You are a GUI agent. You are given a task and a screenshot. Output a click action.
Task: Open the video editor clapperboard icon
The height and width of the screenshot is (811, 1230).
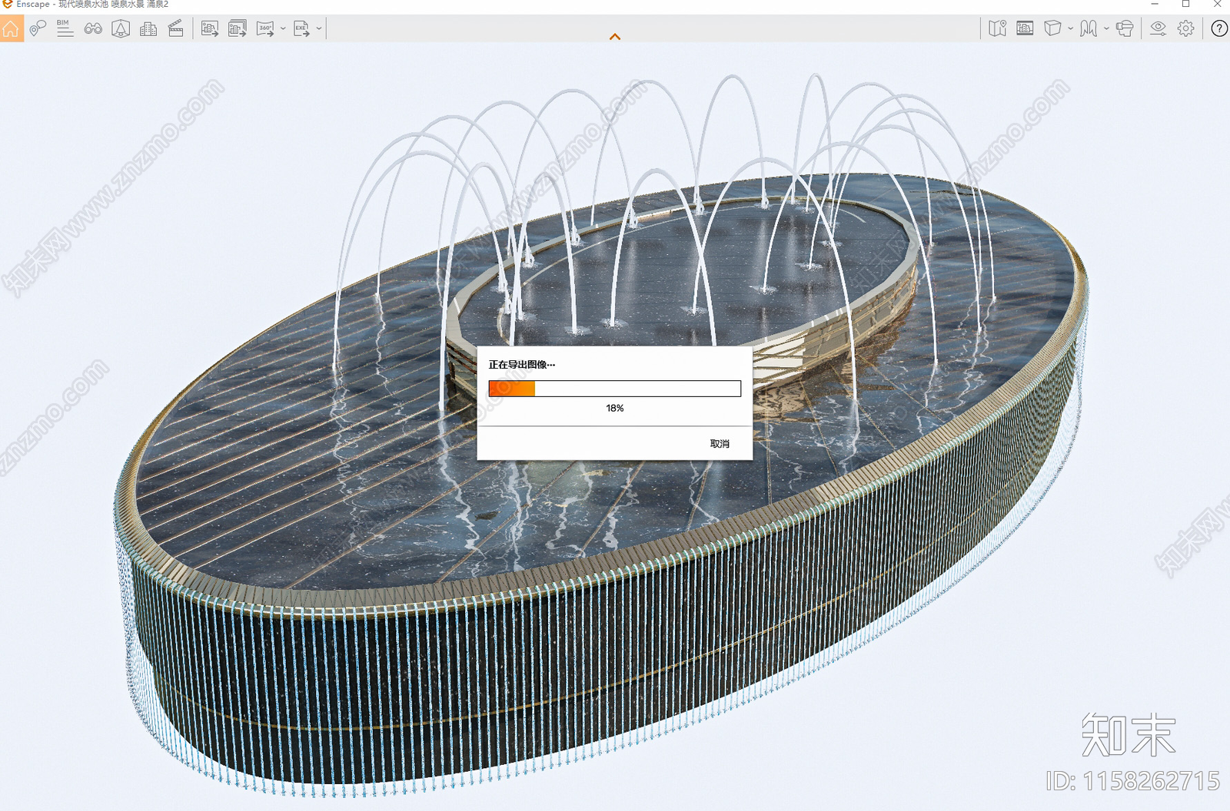coord(176,29)
